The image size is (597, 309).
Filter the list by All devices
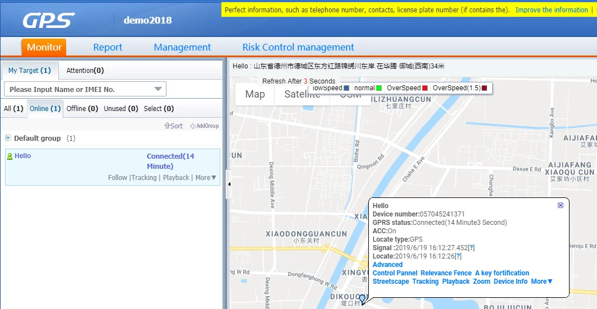click(13, 109)
